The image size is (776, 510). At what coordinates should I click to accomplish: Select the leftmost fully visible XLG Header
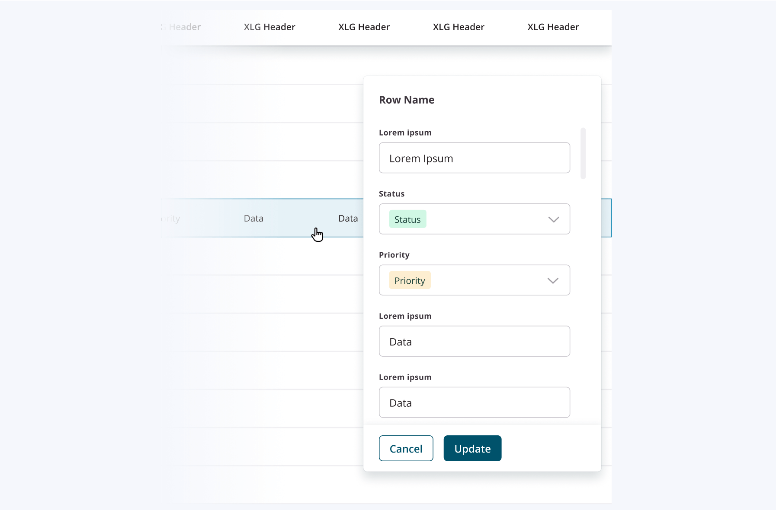(x=269, y=27)
